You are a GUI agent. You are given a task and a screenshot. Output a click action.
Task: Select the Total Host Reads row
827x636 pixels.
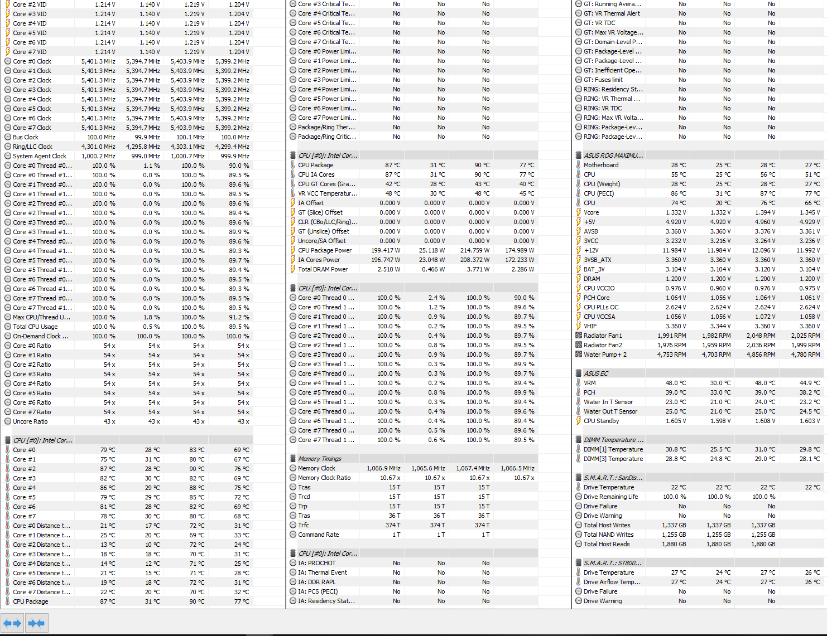pyautogui.click(x=699, y=544)
